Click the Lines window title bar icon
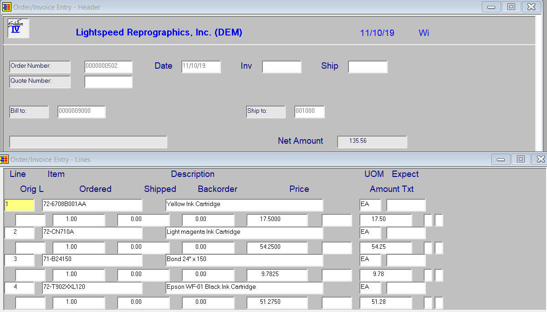The height and width of the screenshot is (312, 547). tap(5, 159)
